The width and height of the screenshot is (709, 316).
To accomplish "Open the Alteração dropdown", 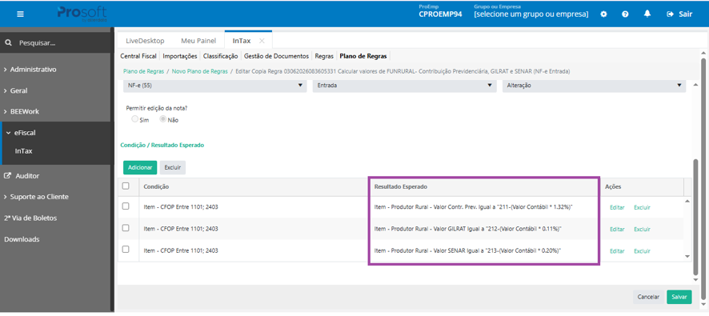I will (594, 86).
